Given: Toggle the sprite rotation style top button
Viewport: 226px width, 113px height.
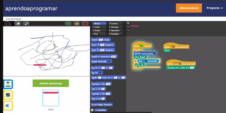Looking at the screenshot, I should (x=128, y=23).
